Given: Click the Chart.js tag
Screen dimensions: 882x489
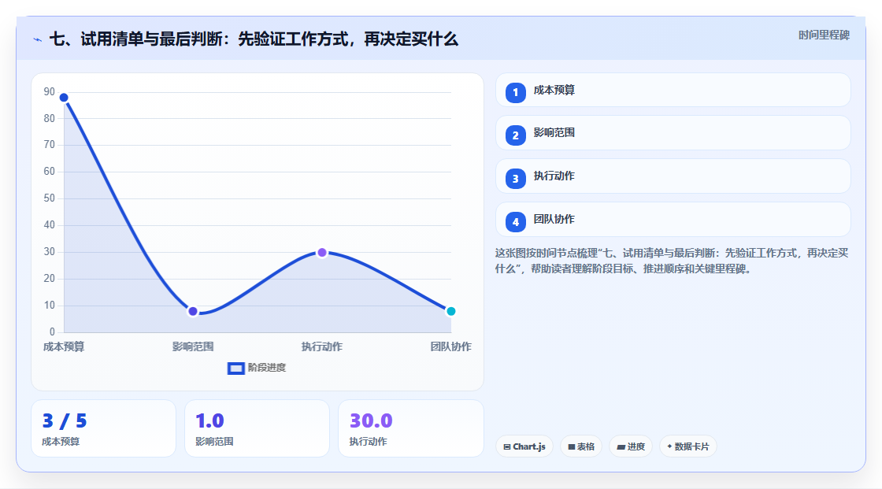Looking at the screenshot, I should 524,446.
